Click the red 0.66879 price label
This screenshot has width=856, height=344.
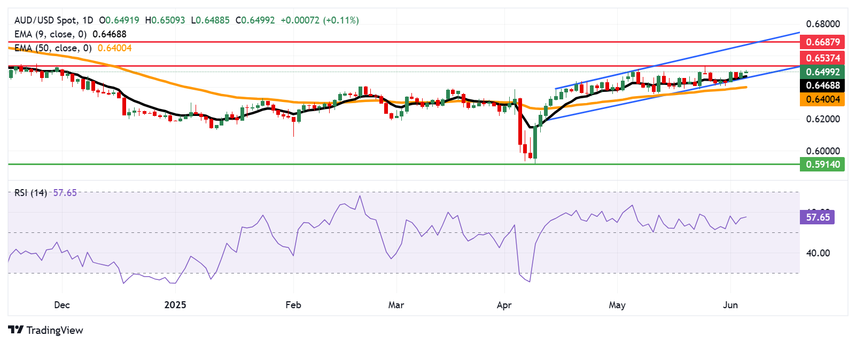click(822, 42)
